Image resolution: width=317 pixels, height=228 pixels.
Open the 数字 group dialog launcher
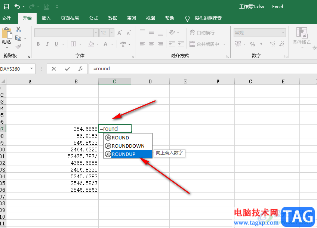tap(286, 56)
